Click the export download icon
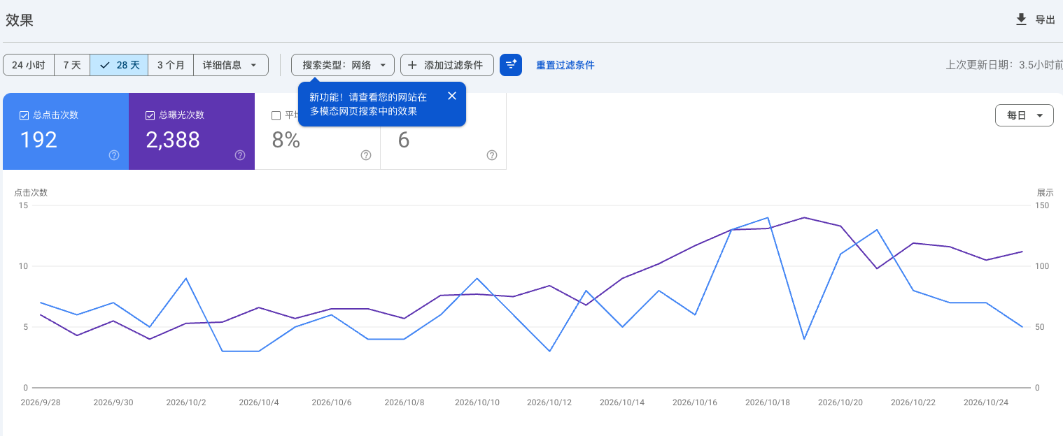Screen dimensions: 1063x436 click(1022, 20)
